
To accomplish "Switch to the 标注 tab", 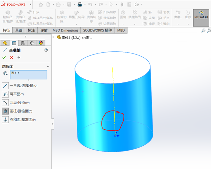I will [x=31, y=30].
